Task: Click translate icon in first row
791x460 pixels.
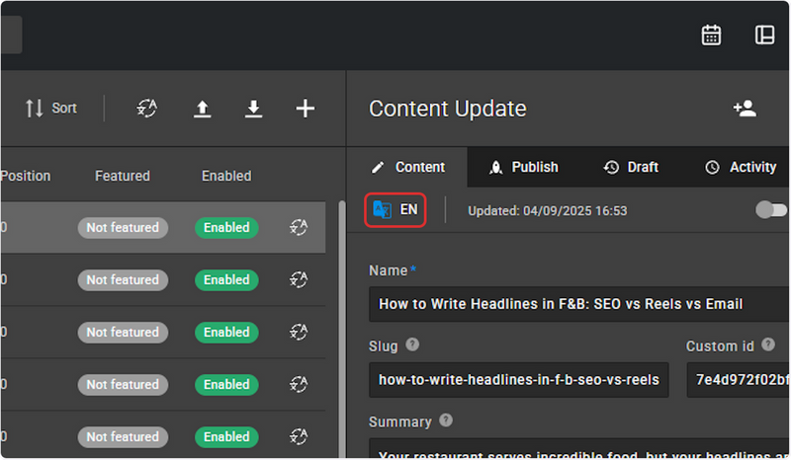Action: [299, 228]
